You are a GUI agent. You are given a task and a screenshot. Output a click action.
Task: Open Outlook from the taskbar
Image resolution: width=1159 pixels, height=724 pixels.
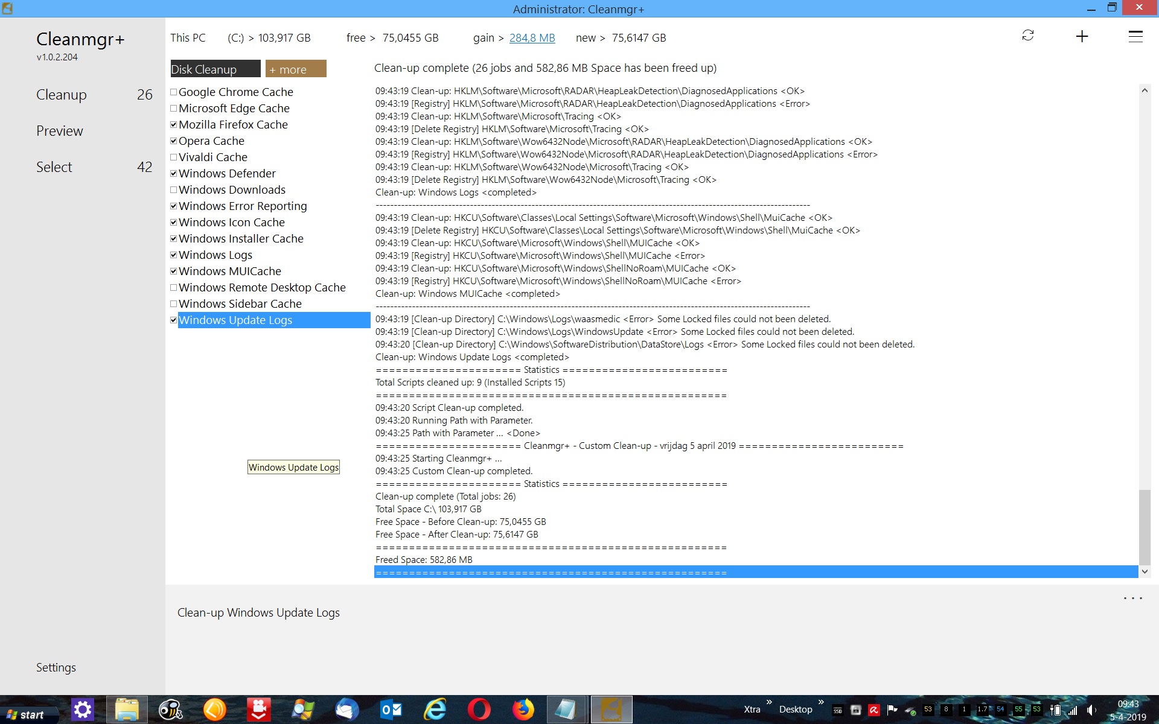tap(391, 710)
